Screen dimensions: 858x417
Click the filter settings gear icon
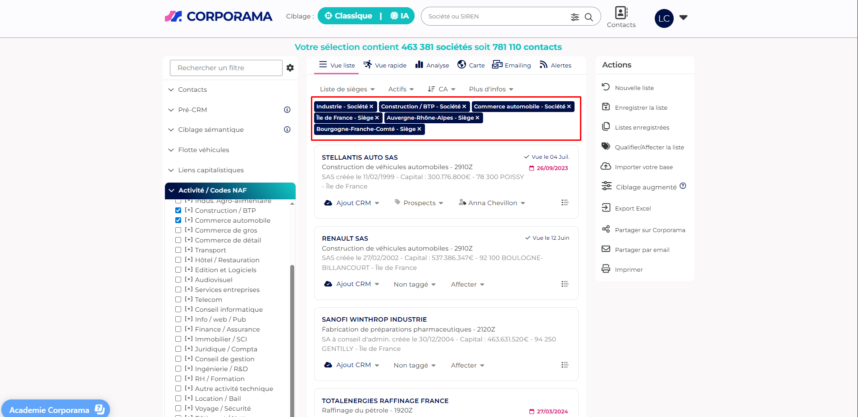pos(290,68)
